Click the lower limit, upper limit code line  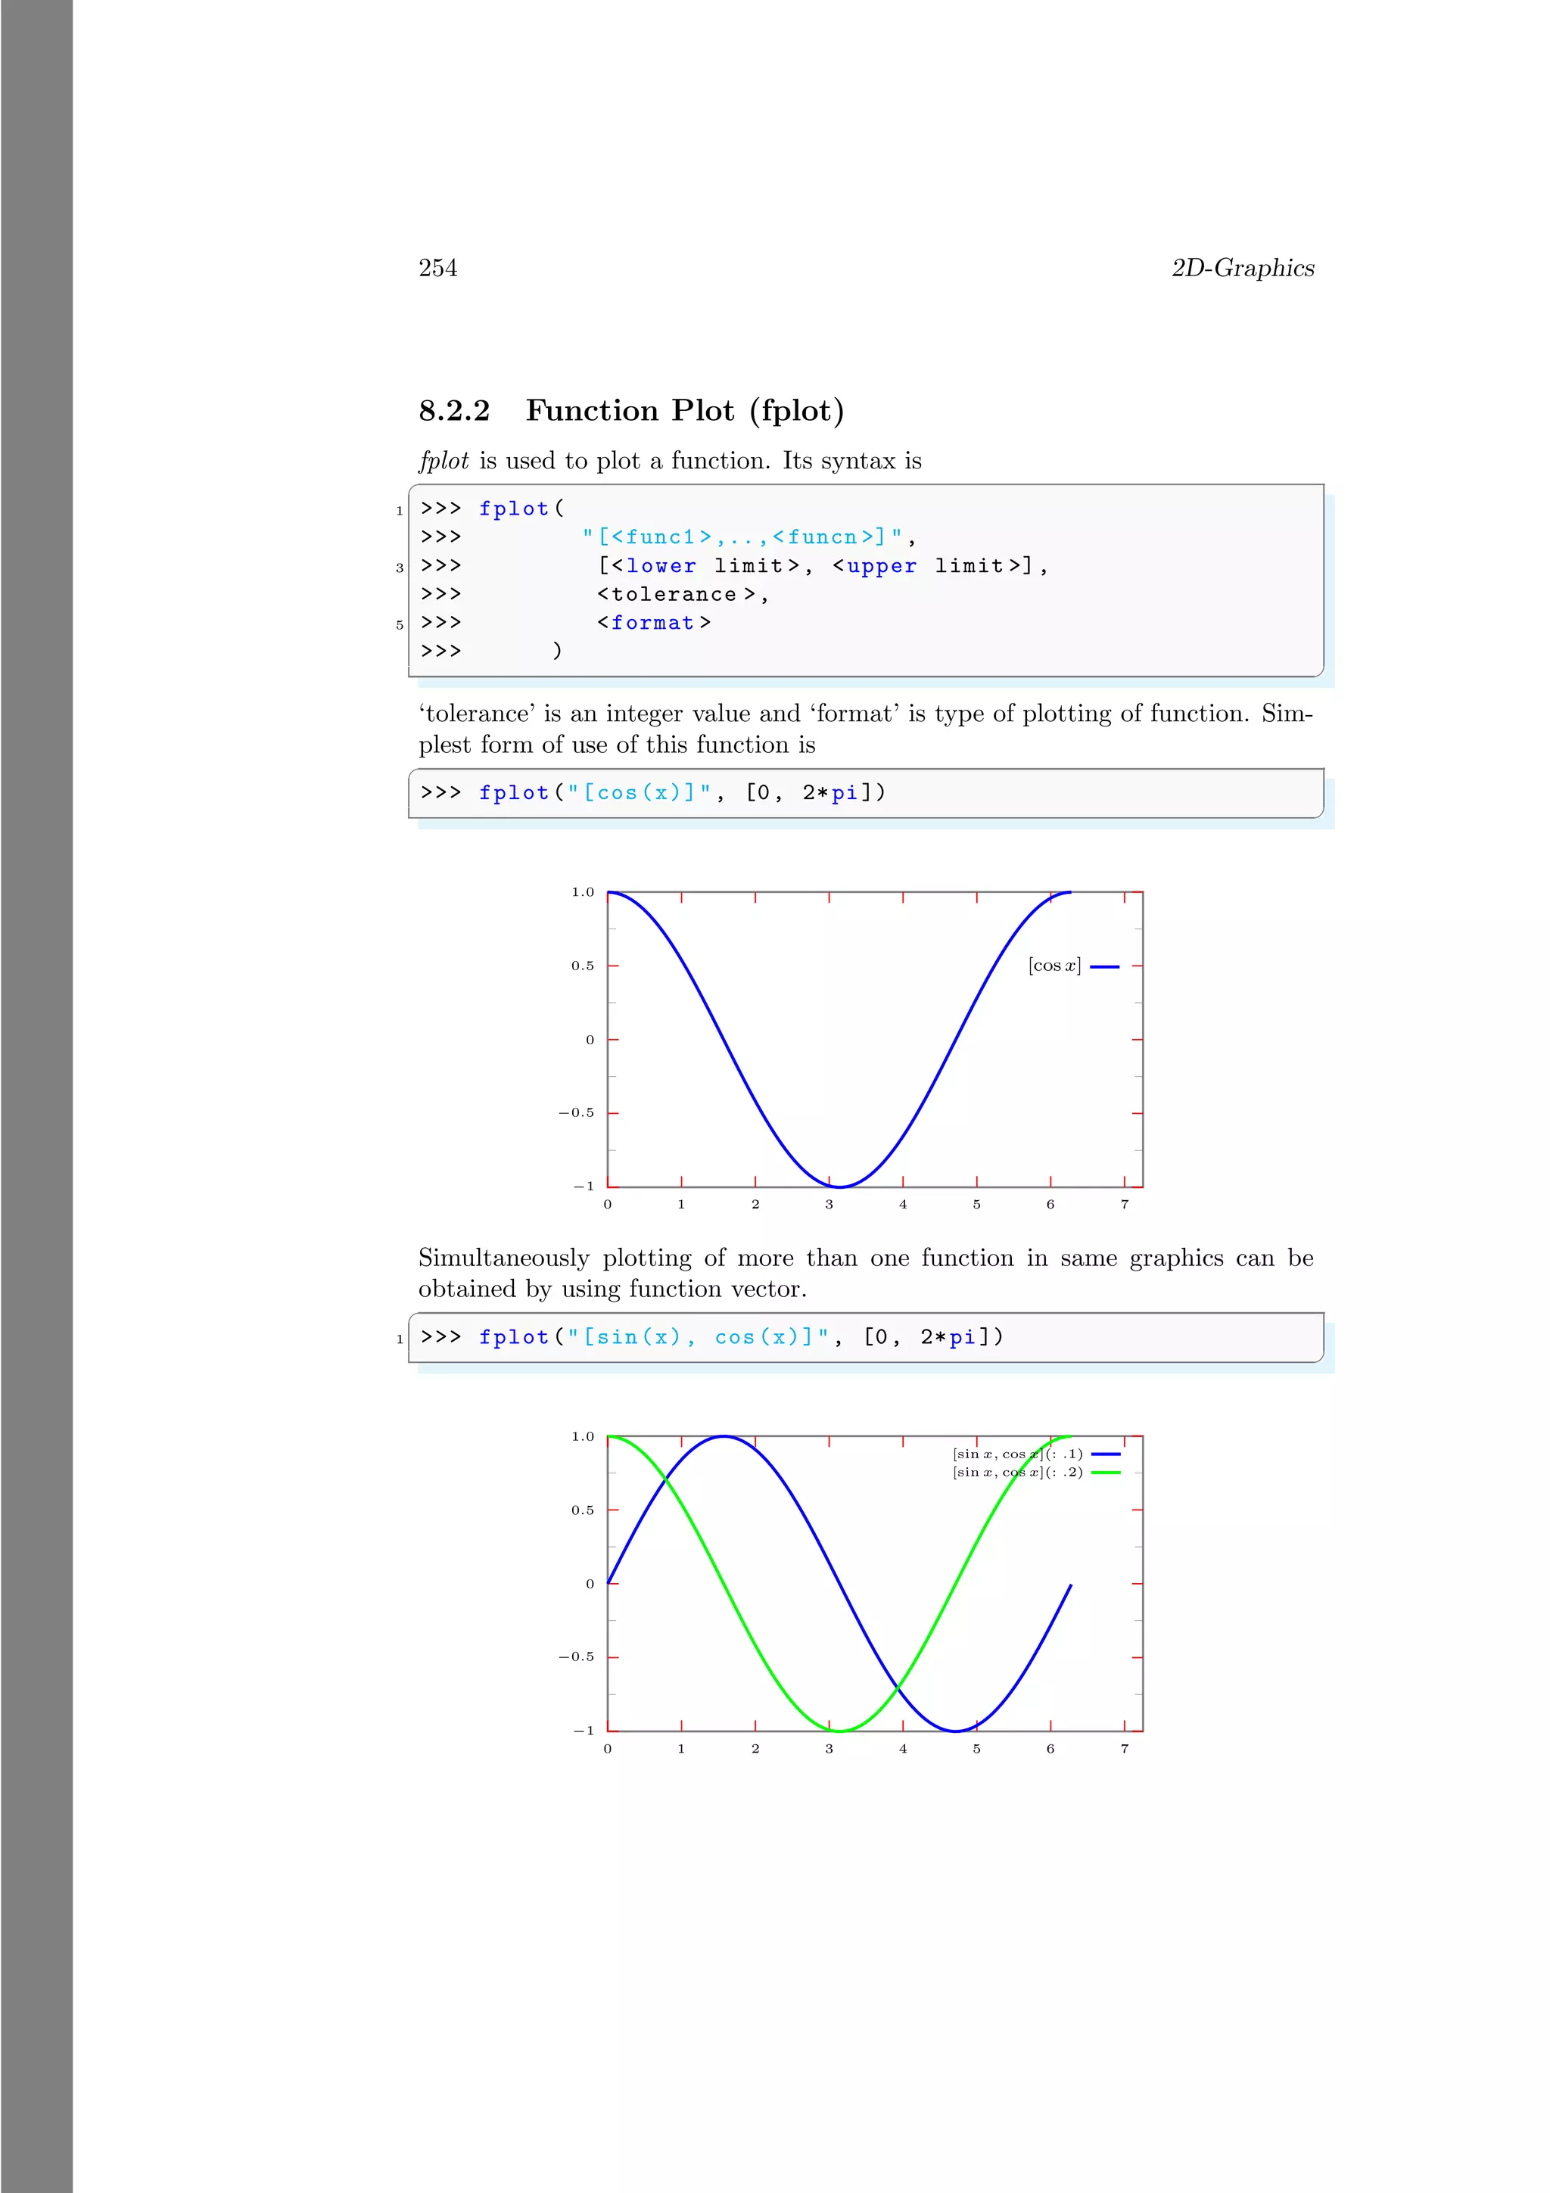pyautogui.click(x=734, y=565)
